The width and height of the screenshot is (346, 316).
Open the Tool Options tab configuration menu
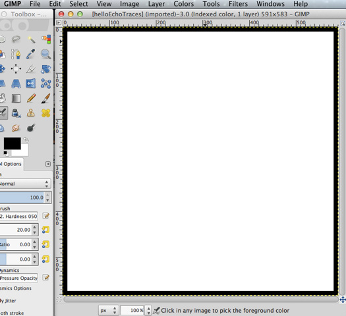pos(48,164)
